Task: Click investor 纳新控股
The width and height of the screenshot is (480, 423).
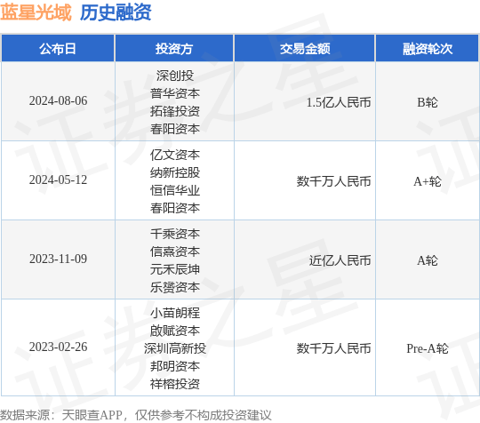Action: [175, 172]
